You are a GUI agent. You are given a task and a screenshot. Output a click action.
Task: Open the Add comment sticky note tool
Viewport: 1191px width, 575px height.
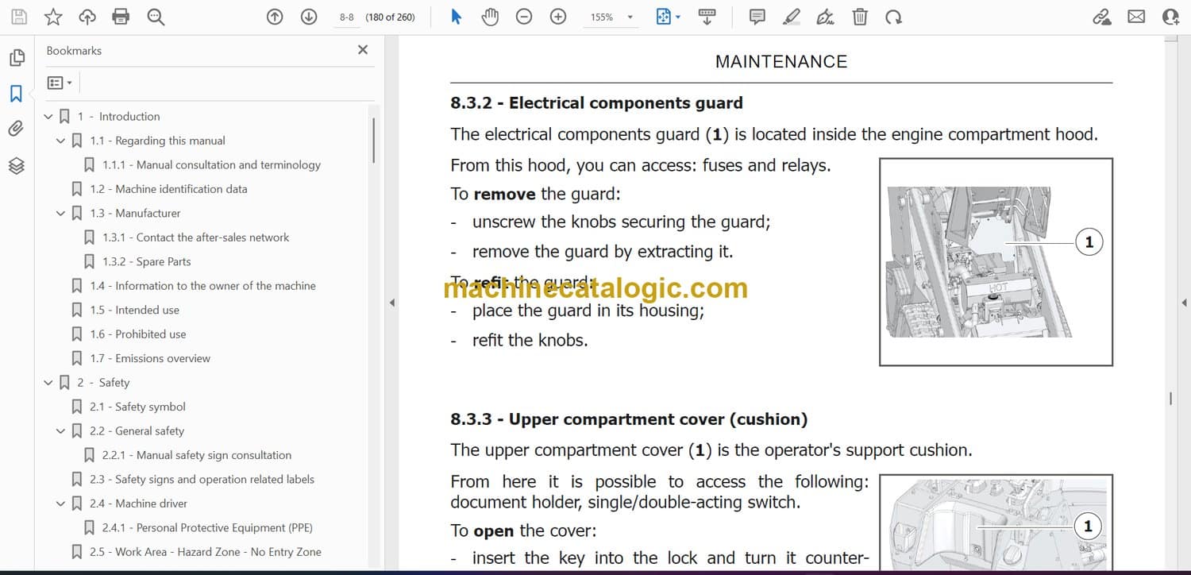tap(757, 17)
